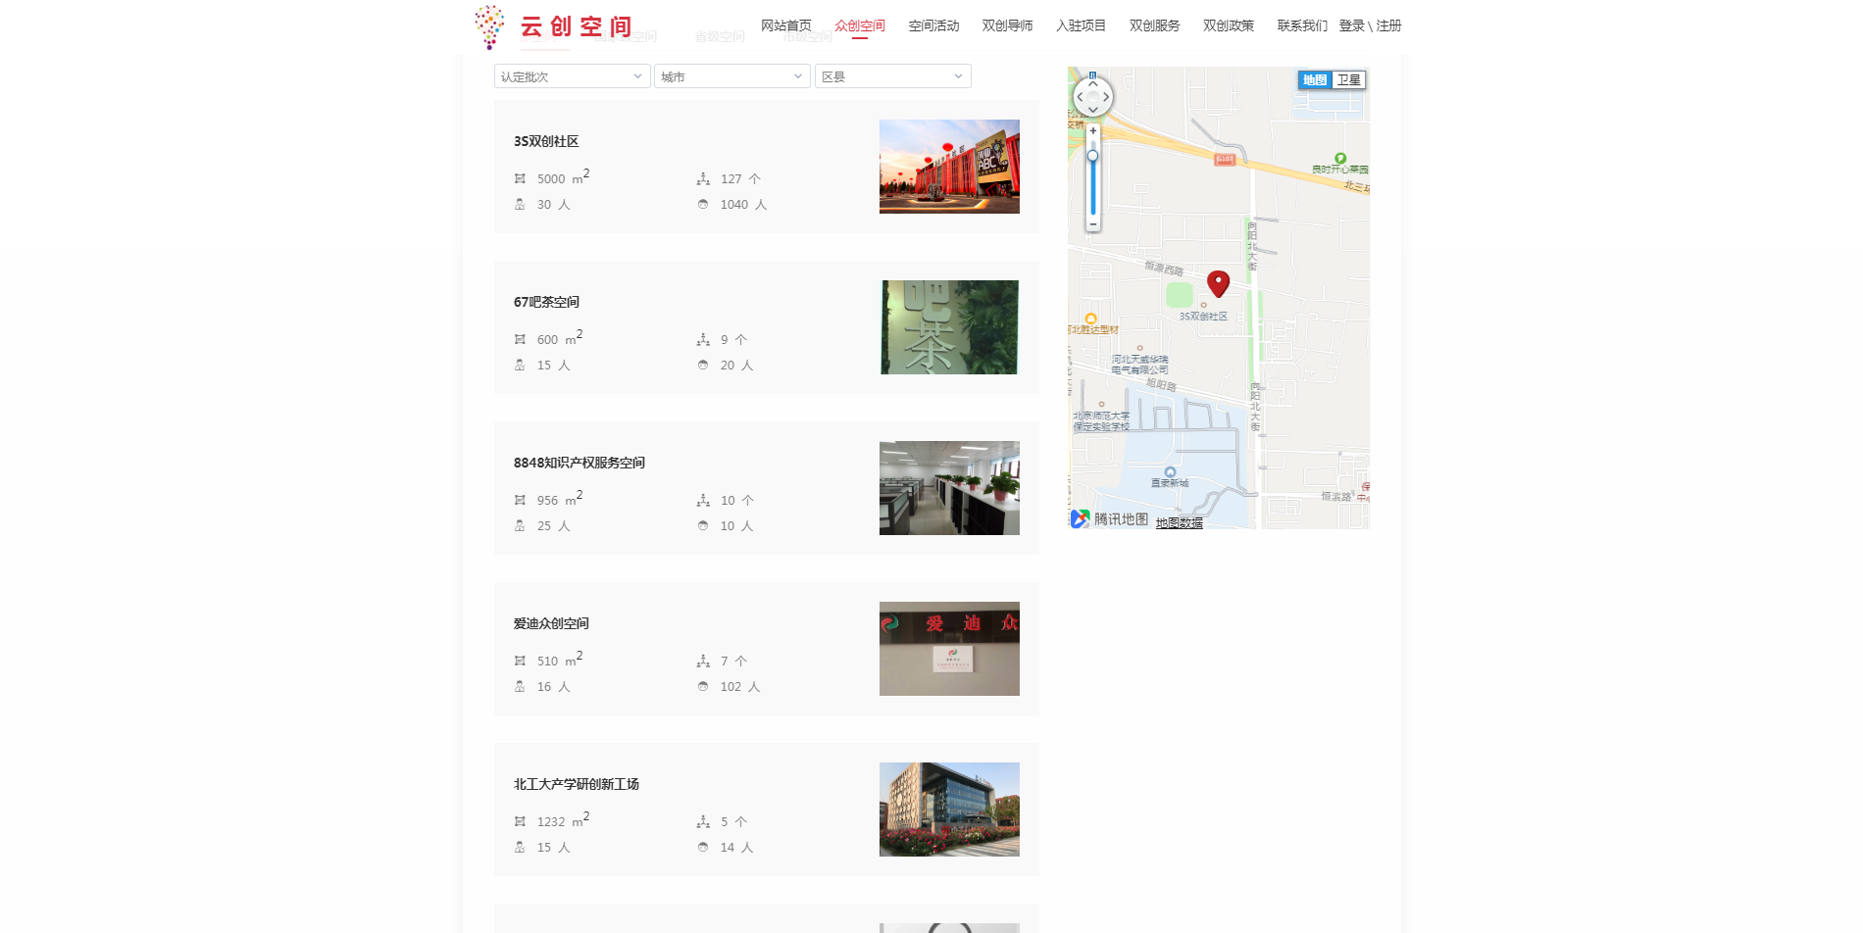Viewport: 1863px width, 933px height.
Task: Open the 空间活动 menu item
Action: tap(933, 25)
